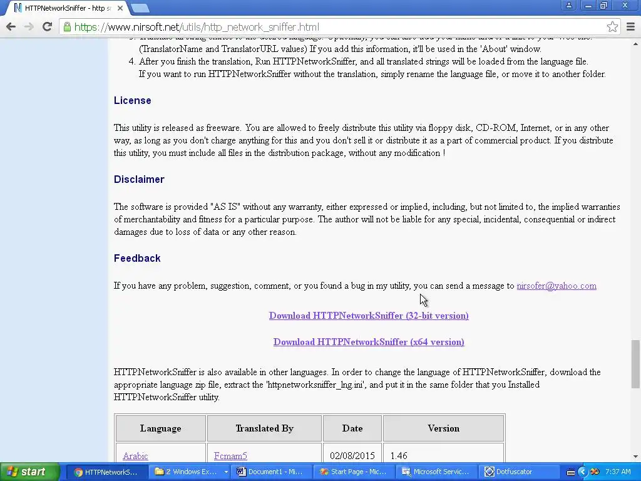This screenshot has height=481, width=641.
Task: Open the Fcmam5 translator link
Action: pyautogui.click(x=230, y=456)
